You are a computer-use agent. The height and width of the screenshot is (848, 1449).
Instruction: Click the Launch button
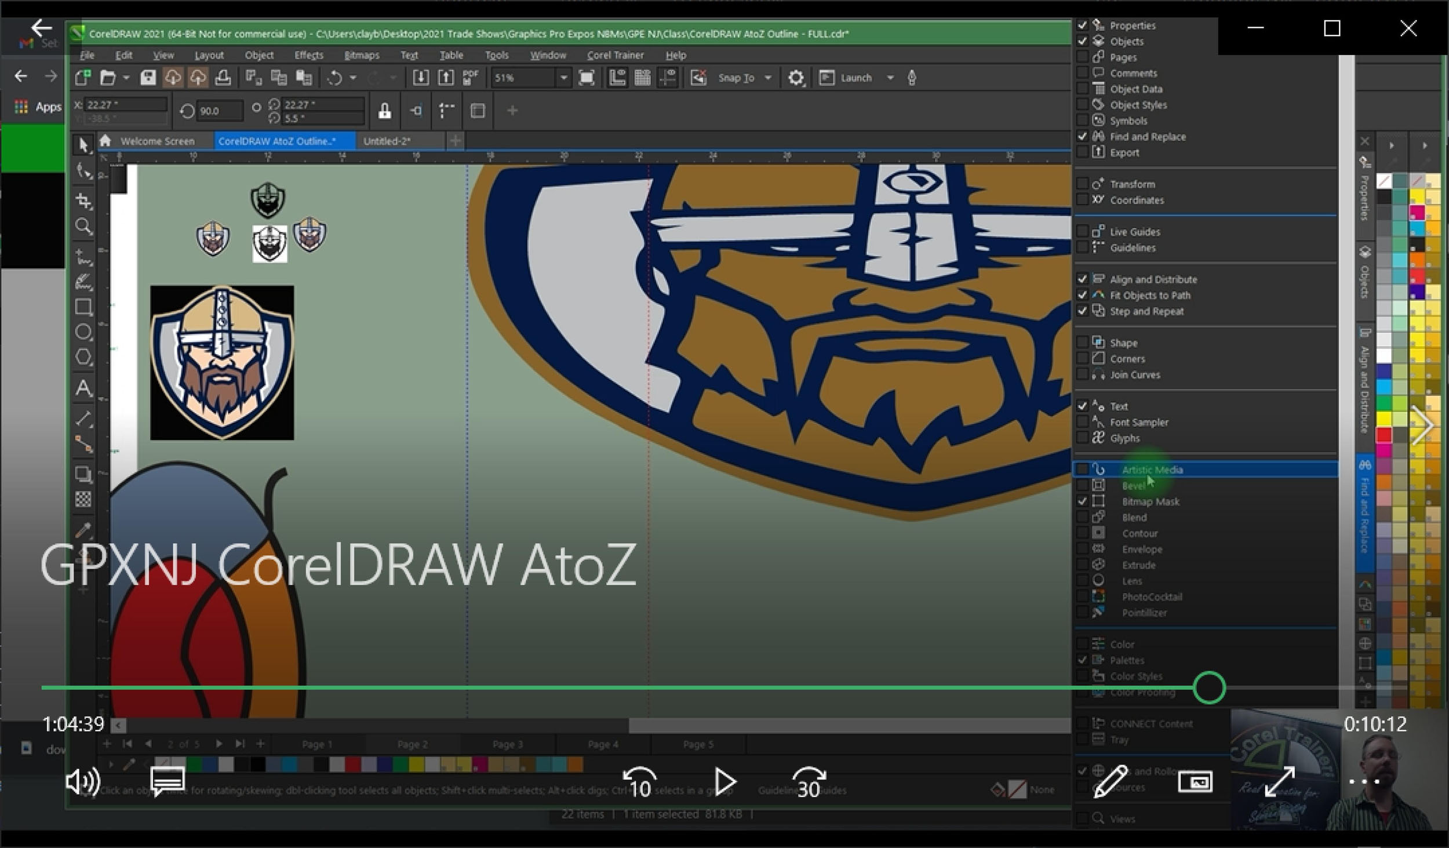(847, 78)
